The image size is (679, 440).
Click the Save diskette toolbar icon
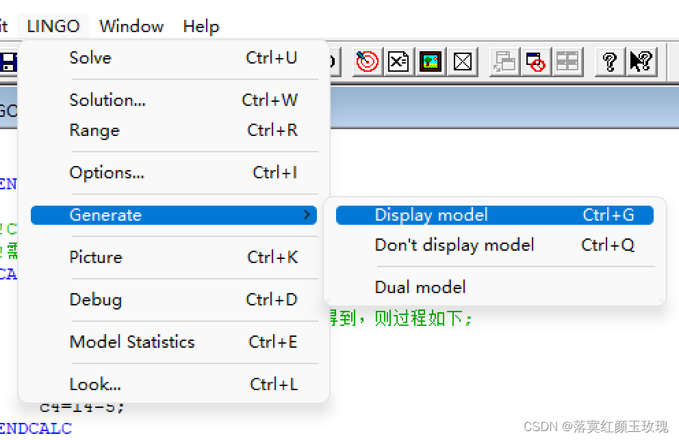tap(8, 61)
